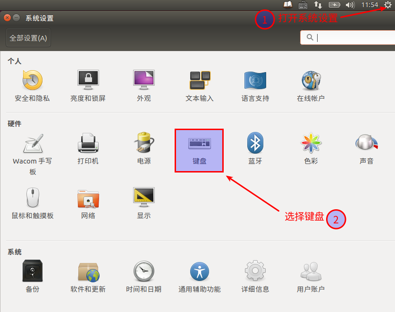The image size is (395, 312).
Task: Open Security & Privacy (安全和隐私) settings
Action: click(x=32, y=86)
